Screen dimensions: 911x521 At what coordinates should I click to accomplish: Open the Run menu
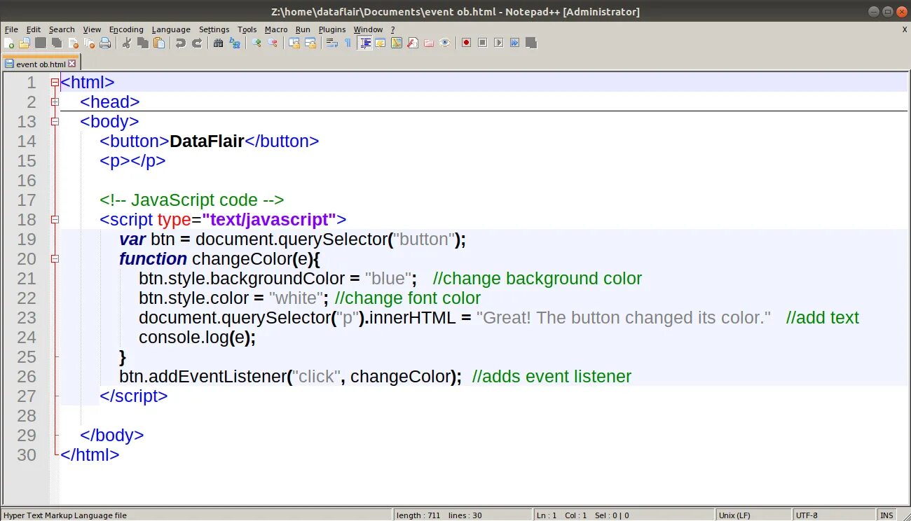pyautogui.click(x=303, y=29)
